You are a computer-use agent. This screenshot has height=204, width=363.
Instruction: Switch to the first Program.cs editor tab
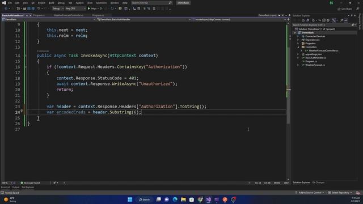tap(39, 15)
